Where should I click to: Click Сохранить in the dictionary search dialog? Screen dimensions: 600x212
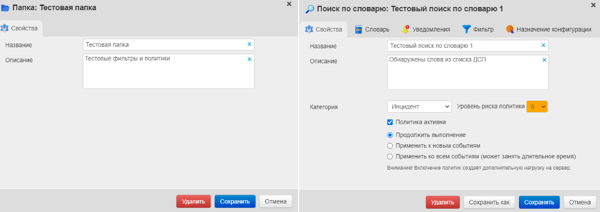pyautogui.click(x=539, y=202)
